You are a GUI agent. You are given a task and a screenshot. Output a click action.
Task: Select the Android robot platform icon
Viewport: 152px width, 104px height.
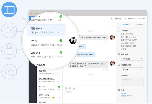pyautogui.click(x=9, y=51)
